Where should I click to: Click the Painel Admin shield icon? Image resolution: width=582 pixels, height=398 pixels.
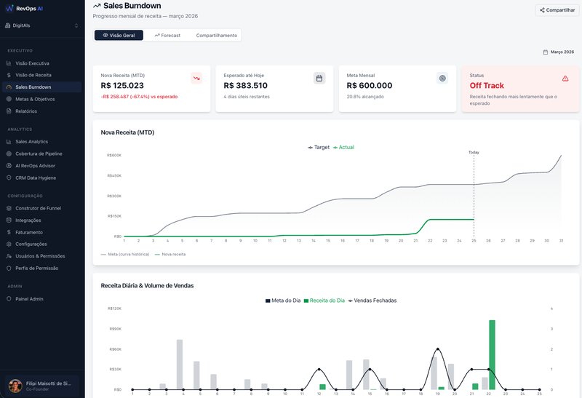[9, 299]
